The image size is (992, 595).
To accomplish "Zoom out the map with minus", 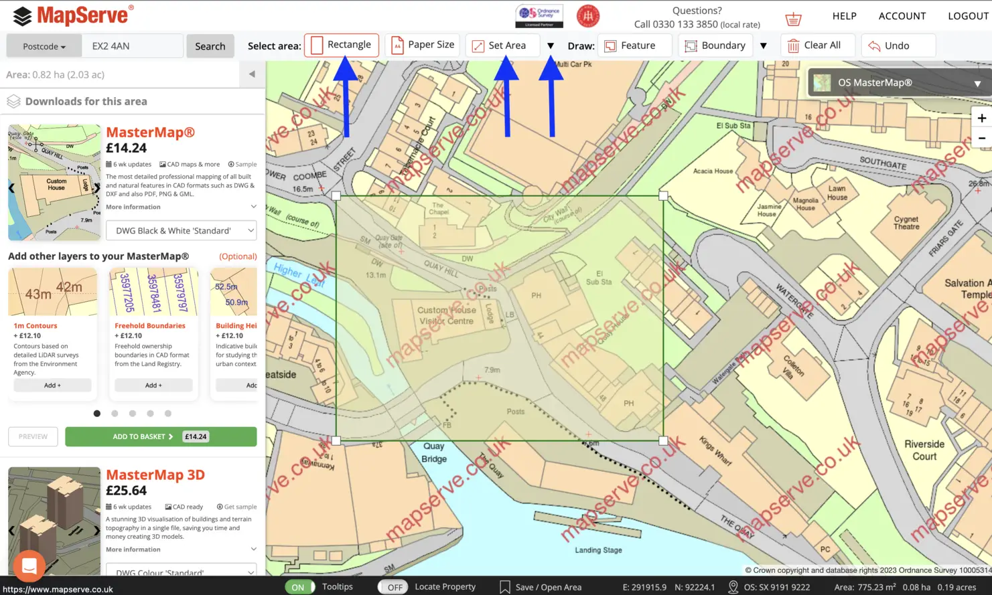I will [982, 138].
